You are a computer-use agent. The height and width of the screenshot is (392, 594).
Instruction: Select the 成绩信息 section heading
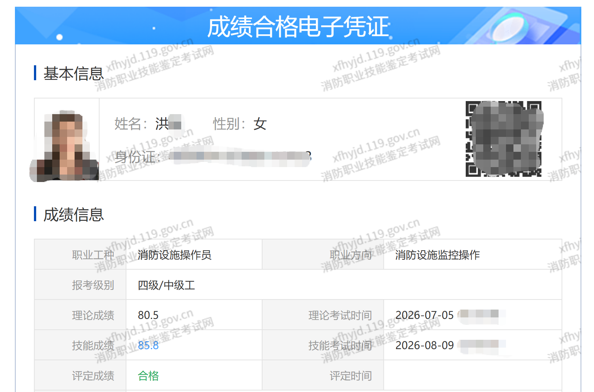(73, 214)
